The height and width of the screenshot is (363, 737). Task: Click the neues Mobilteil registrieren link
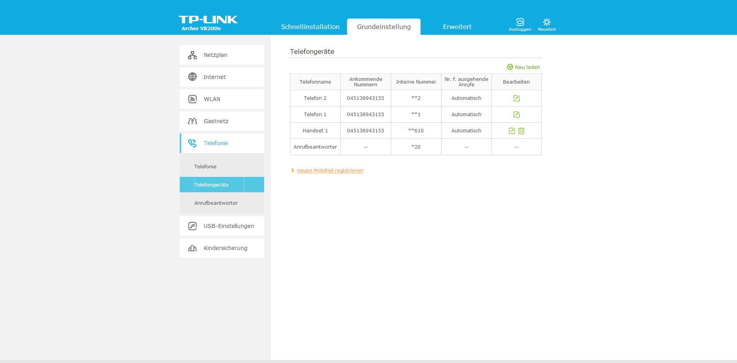(x=330, y=171)
